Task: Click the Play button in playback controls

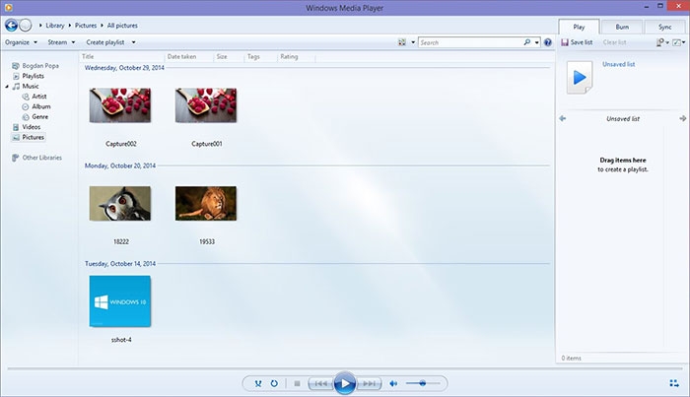Action: tap(344, 383)
